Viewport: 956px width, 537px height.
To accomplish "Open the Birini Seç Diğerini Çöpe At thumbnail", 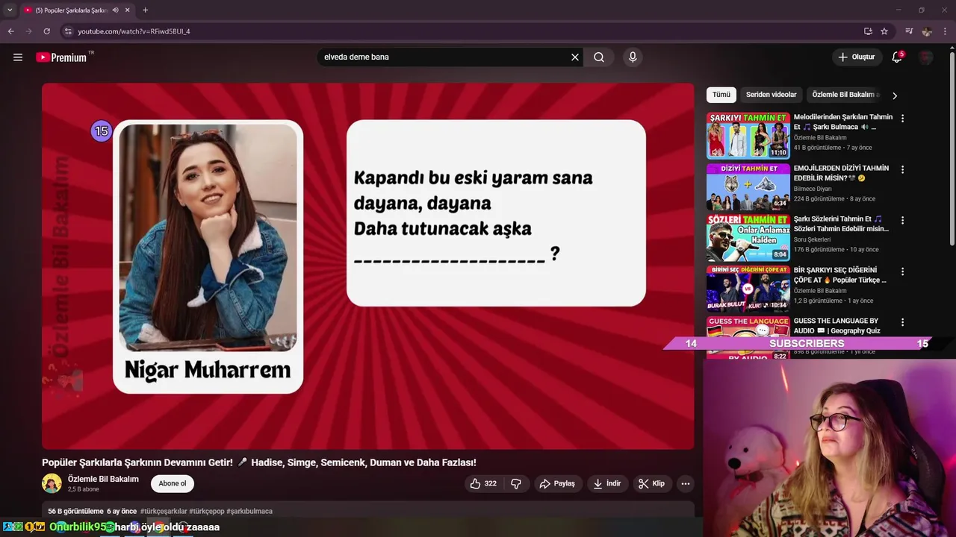I will [x=748, y=289].
